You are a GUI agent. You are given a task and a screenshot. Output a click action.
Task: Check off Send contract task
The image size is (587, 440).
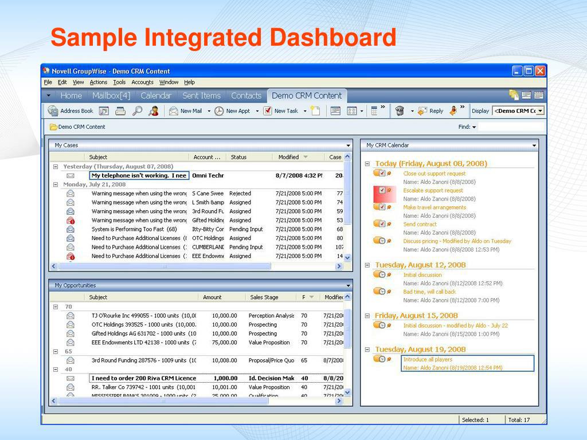coord(381,224)
